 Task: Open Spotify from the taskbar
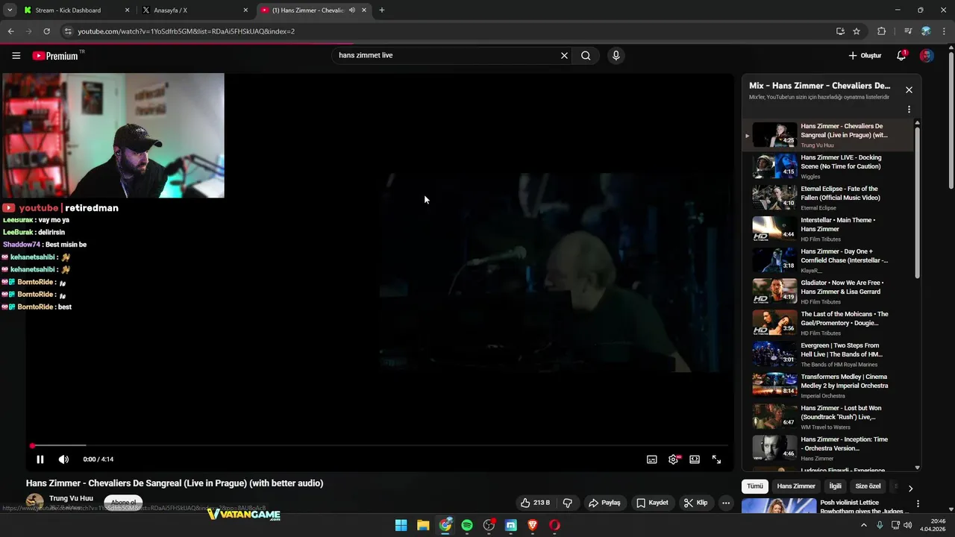[x=467, y=525]
